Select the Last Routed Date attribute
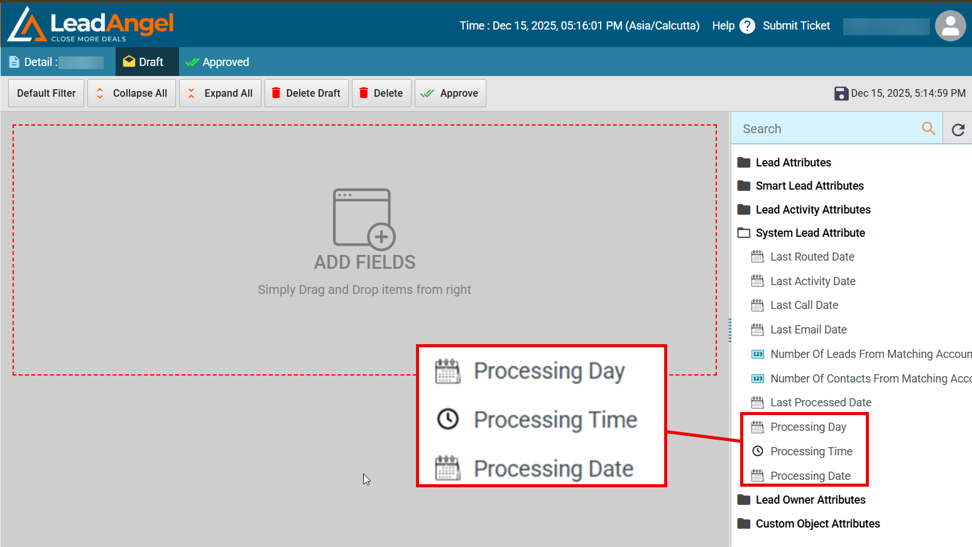Screen dimensions: 972x547 click(812, 257)
